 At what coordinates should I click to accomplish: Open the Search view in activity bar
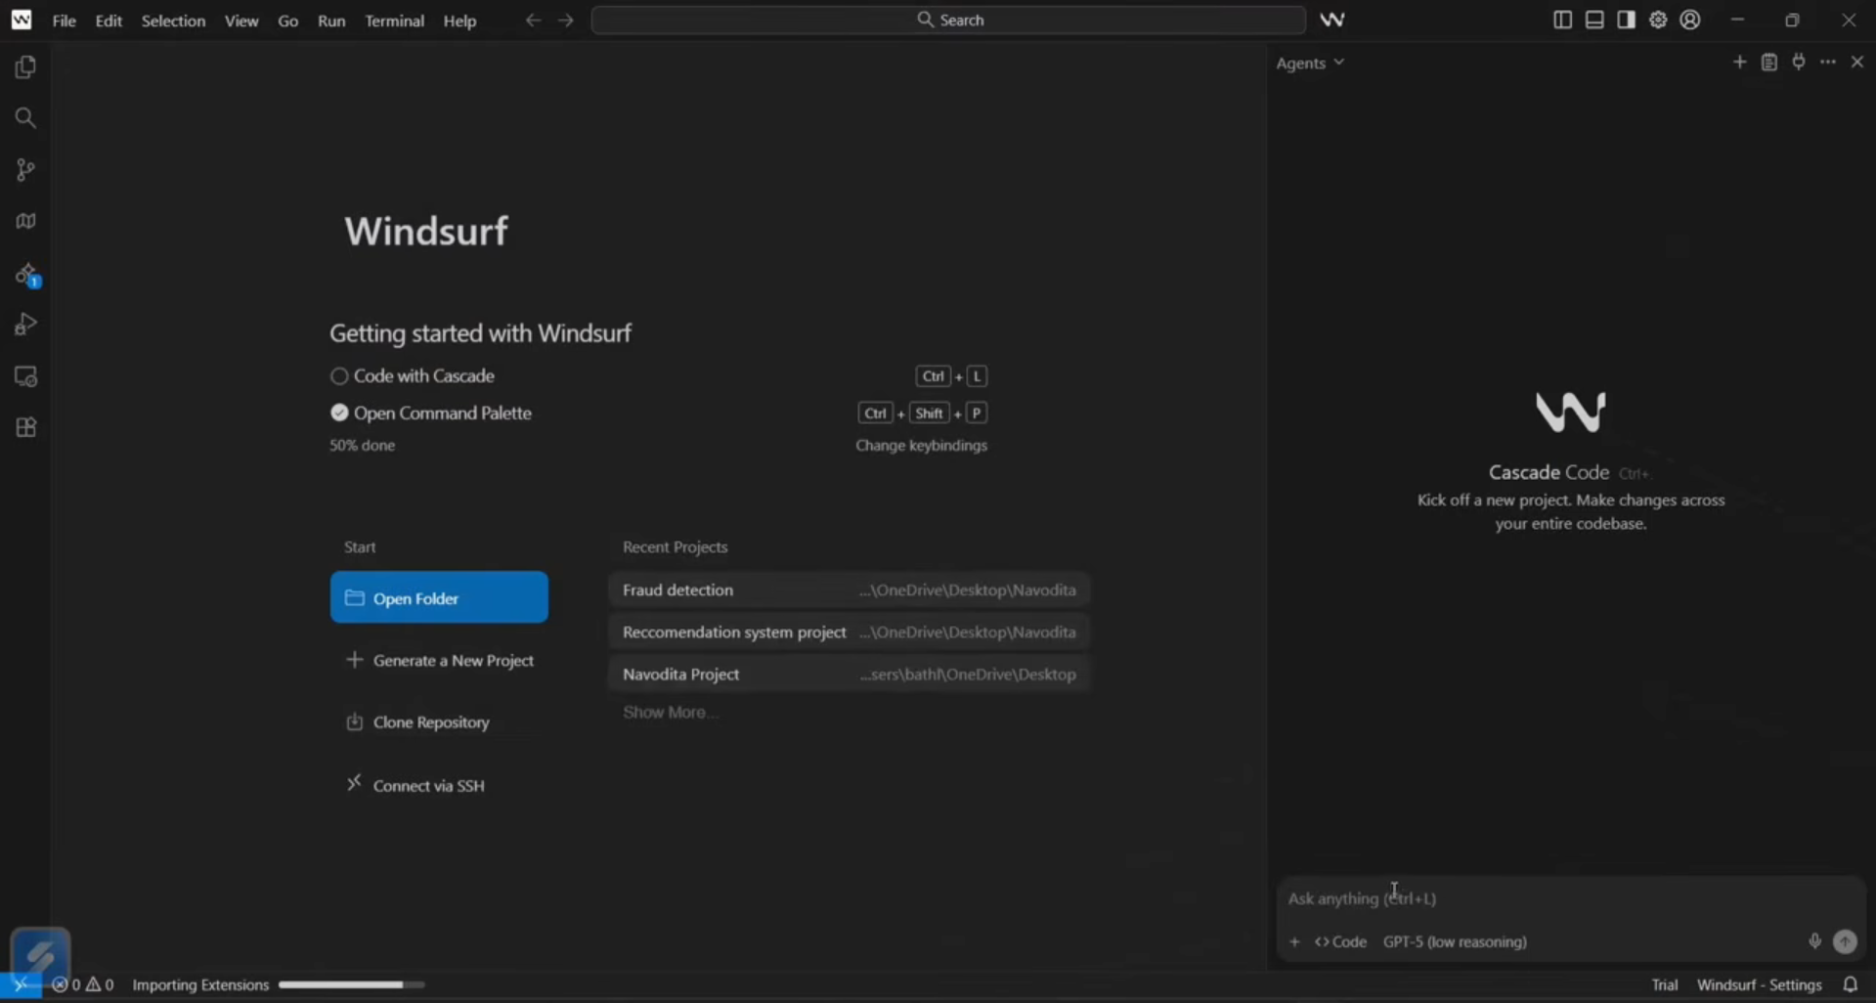(25, 118)
